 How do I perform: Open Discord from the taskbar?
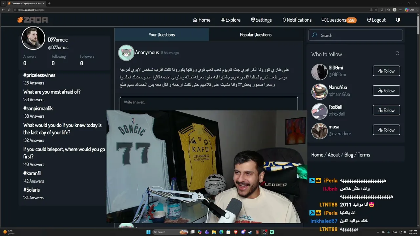243,232
